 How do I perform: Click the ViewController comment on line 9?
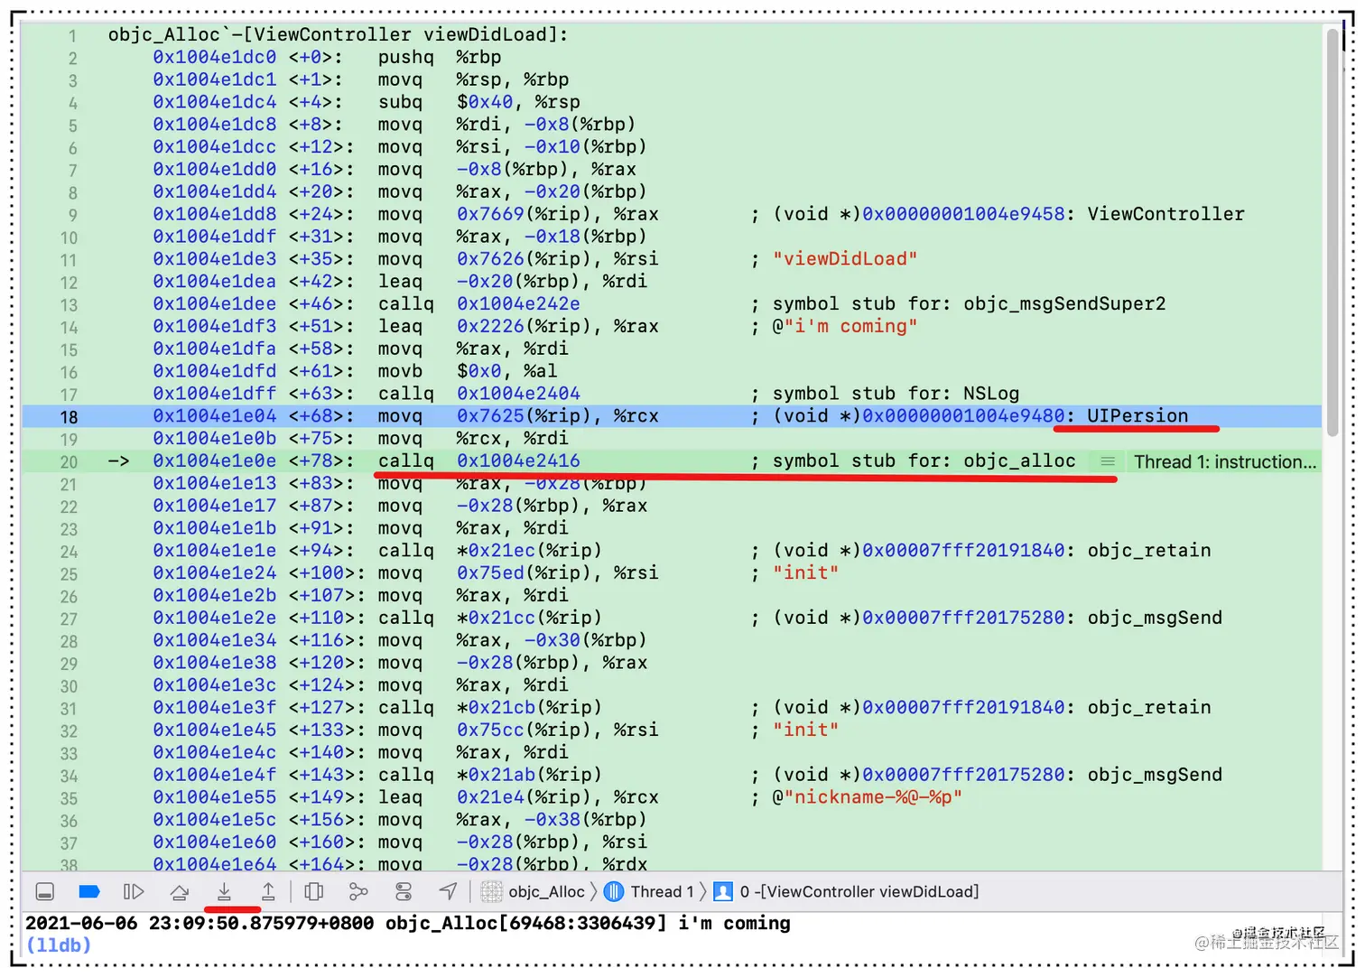point(1165,215)
